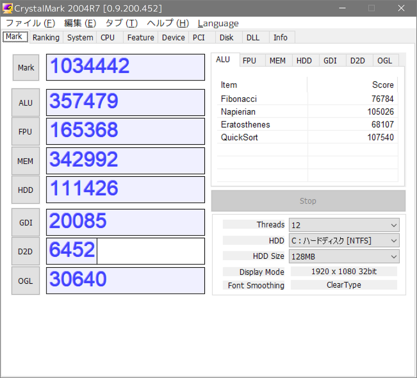417x378 pixels.
Task: Switch to the System tab
Action: tap(80, 38)
